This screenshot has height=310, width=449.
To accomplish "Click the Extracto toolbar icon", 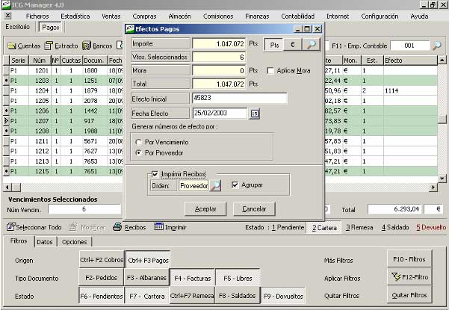I will click(61, 46).
